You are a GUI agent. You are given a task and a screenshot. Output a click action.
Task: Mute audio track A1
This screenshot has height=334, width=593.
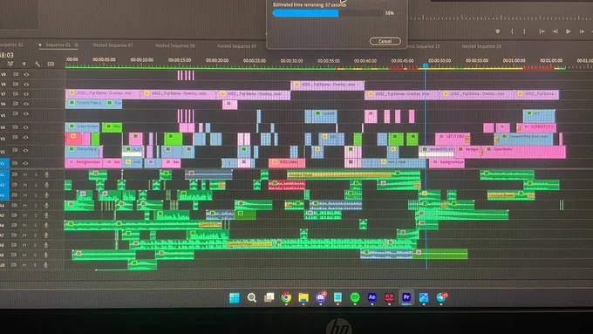pyautogui.click(x=25, y=174)
